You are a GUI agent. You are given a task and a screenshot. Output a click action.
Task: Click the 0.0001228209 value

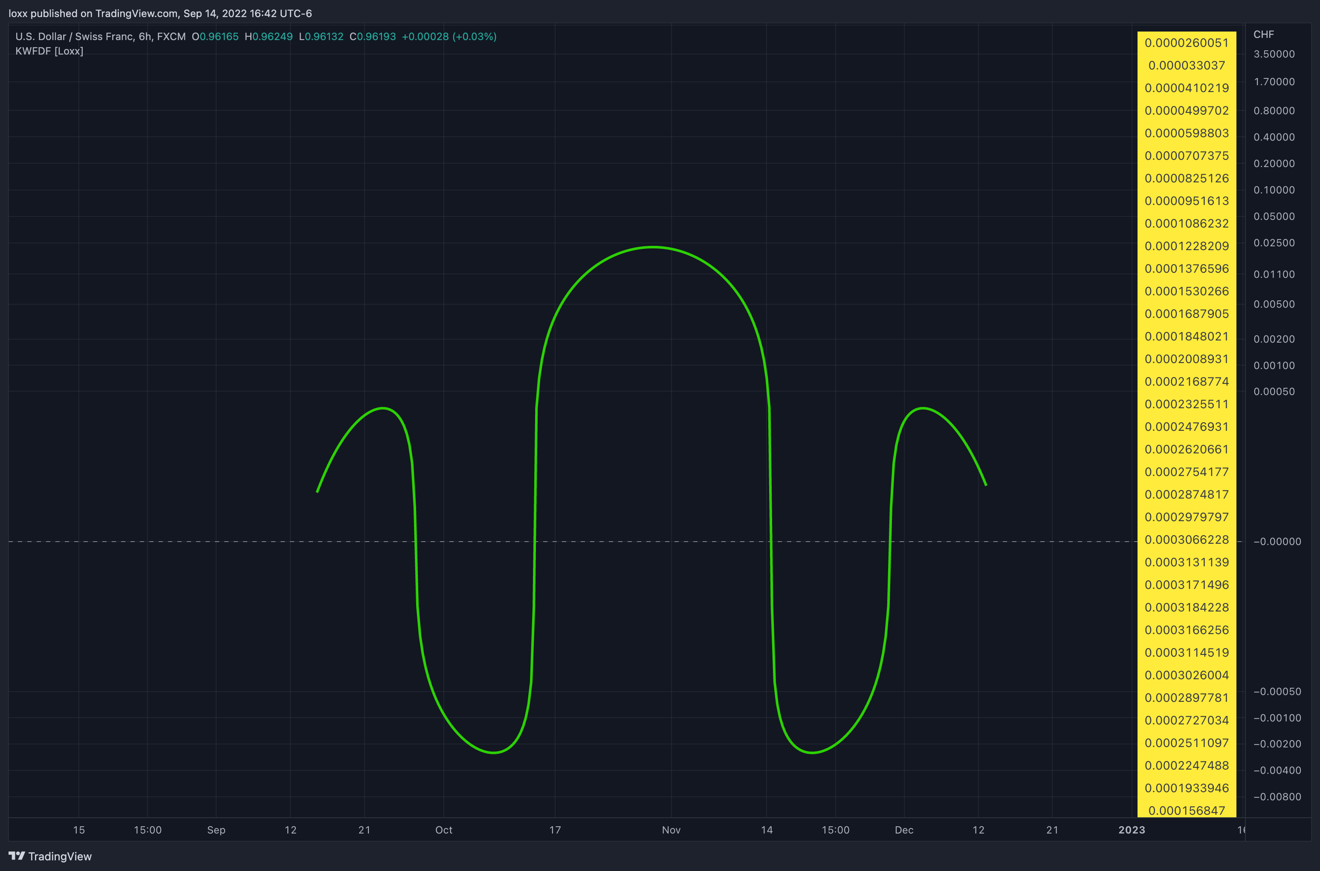[1187, 246]
